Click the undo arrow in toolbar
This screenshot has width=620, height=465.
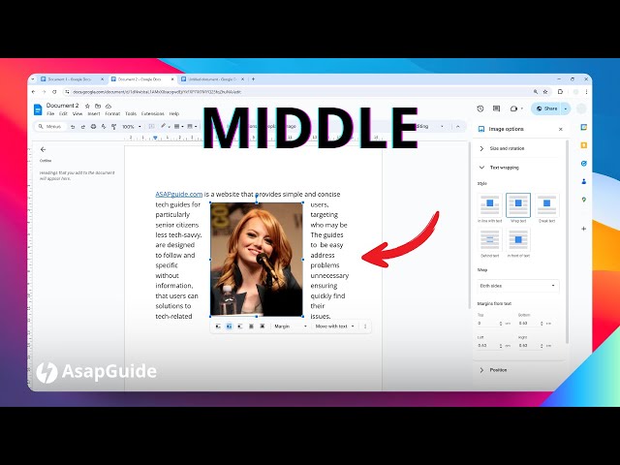pos(73,127)
